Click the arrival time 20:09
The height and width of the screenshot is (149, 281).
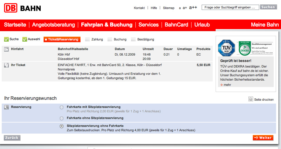coord(146,59)
